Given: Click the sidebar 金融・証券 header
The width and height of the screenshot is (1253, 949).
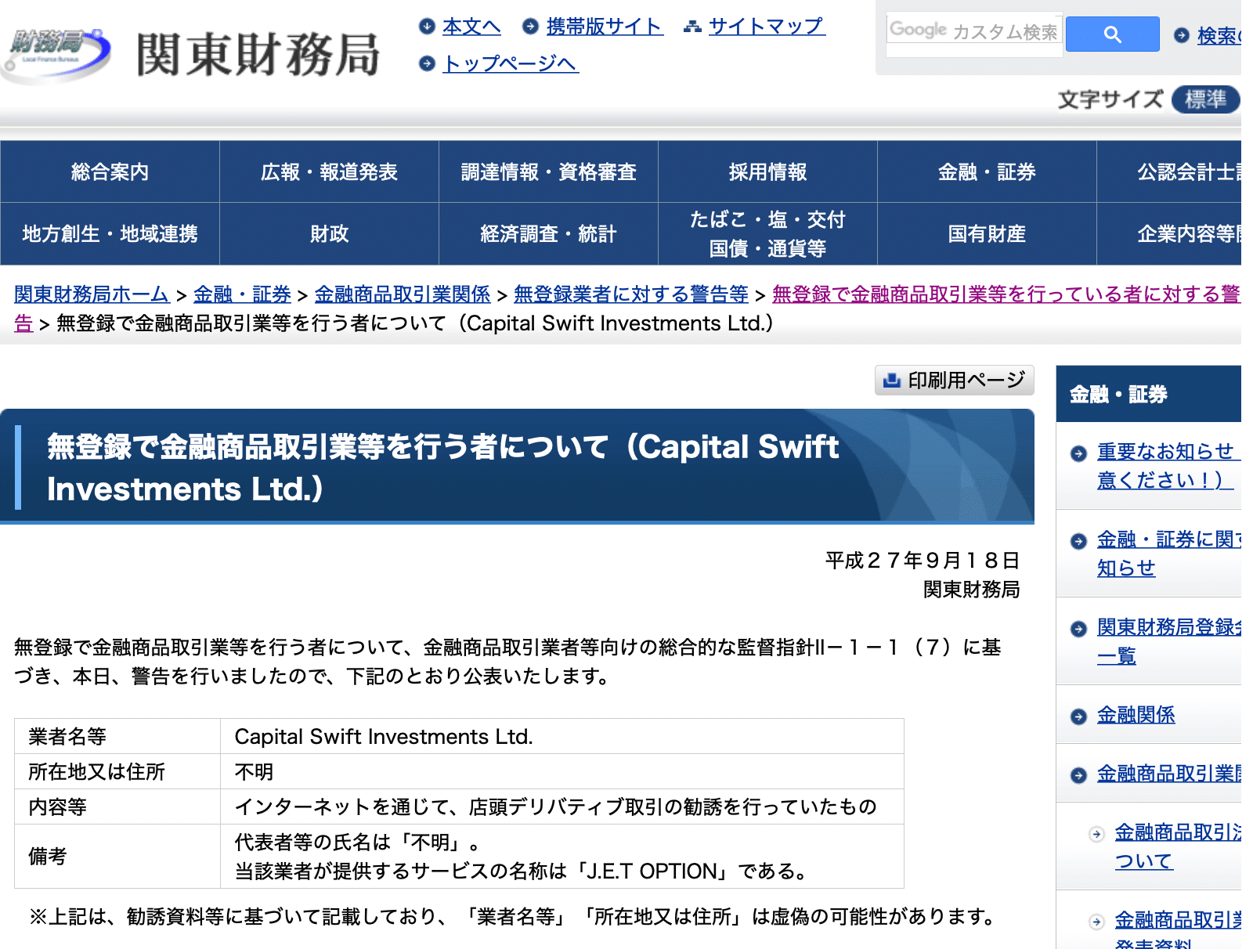Looking at the screenshot, I should click(1148, 394).
